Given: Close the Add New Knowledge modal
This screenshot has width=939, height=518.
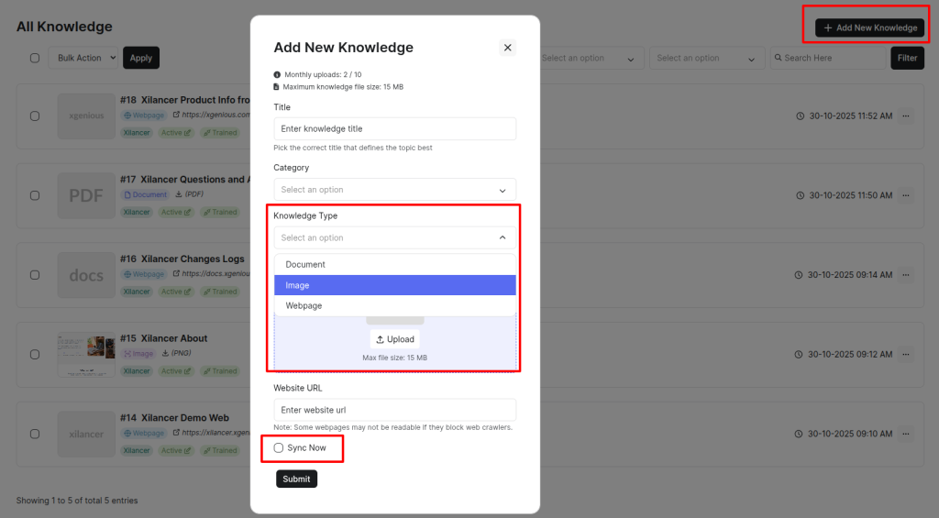Looking at the screenshot, I should (x=508, y=48).
